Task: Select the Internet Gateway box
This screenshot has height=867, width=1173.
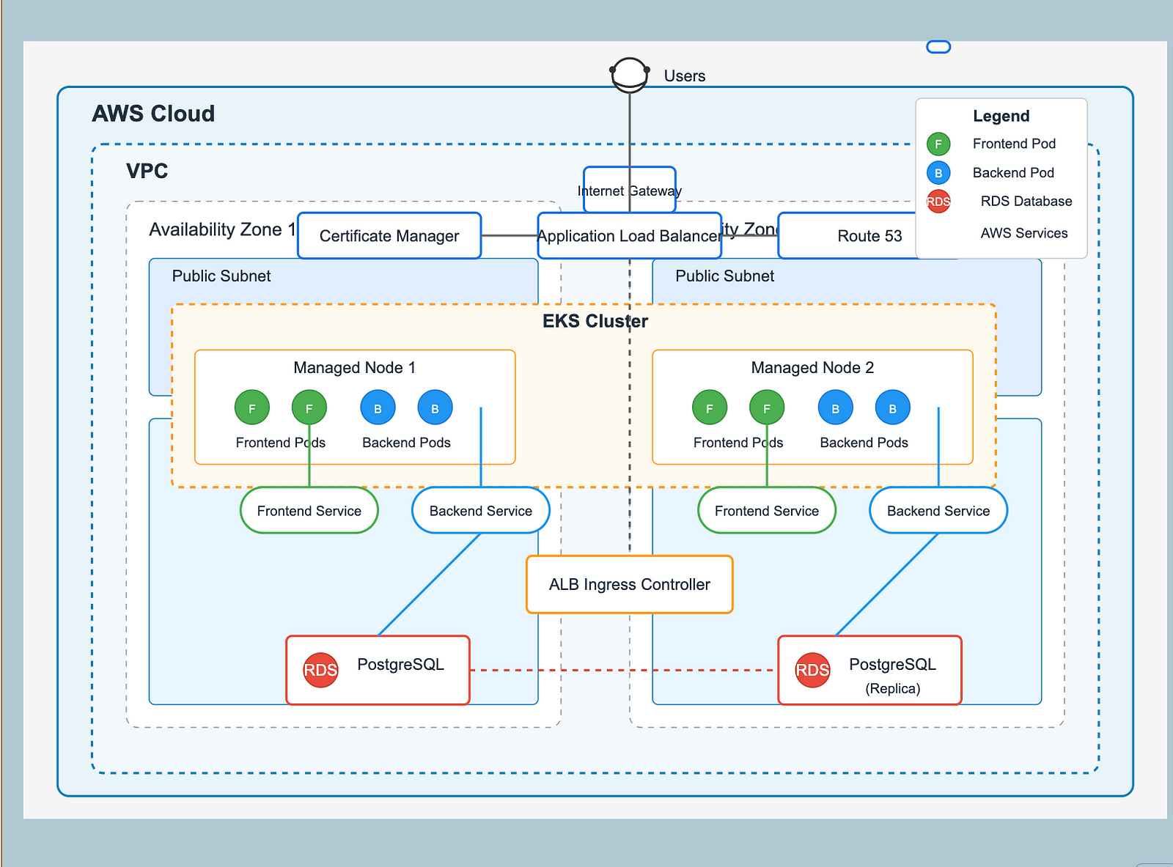Action: click(x=630, y=190)
